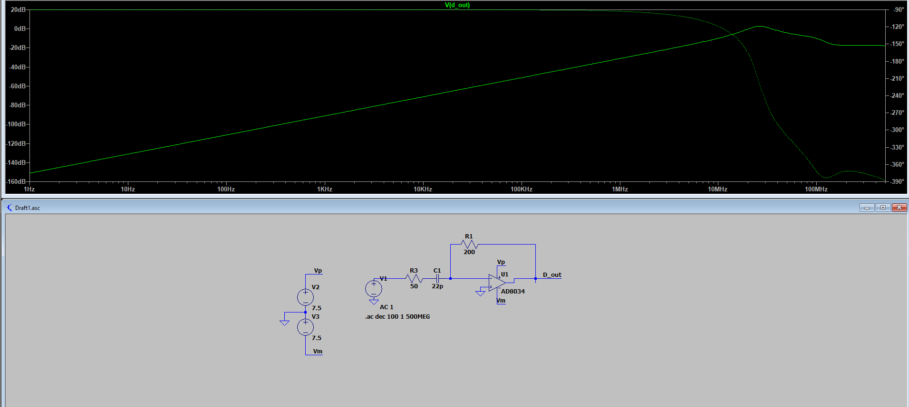Image resolution: width=909 pixels, height=407 pixels.
Task: Click the 1MHz frequency axis label
Action: [x=620, y=189]
